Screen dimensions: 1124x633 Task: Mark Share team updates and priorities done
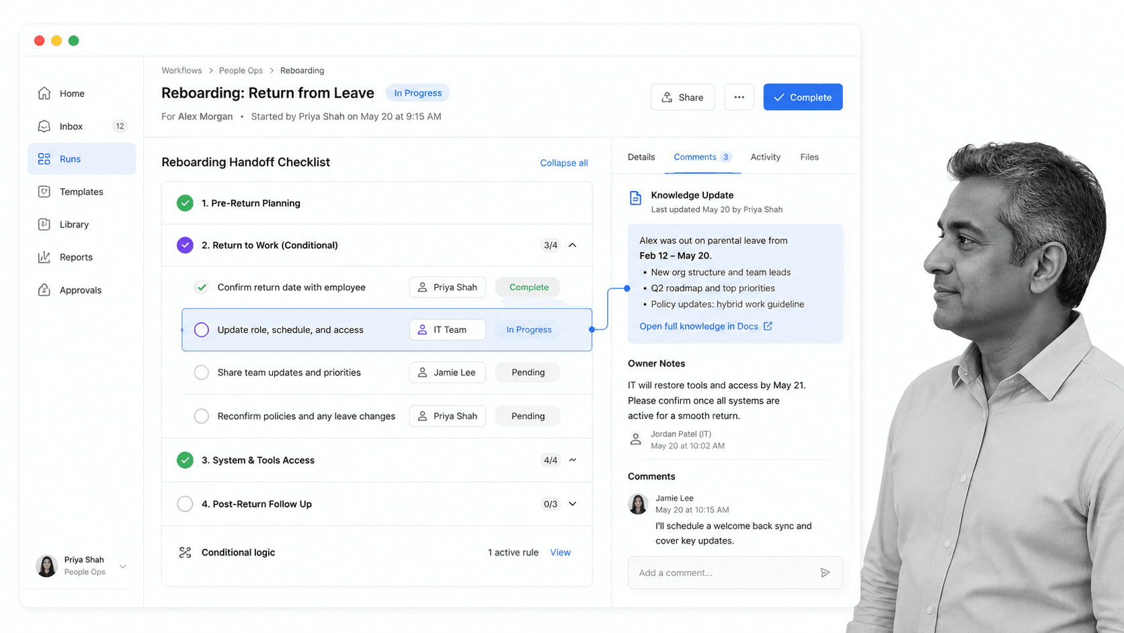coord(202,373)
